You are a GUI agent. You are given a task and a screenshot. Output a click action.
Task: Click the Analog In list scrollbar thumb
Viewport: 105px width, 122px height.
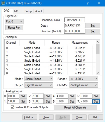point(98,49)
